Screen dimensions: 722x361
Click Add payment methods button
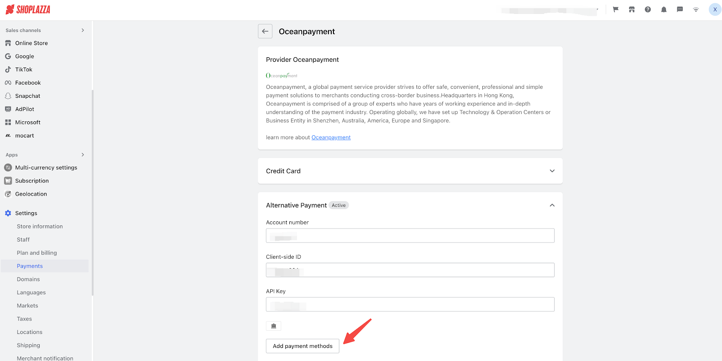(x=303, y=346)
